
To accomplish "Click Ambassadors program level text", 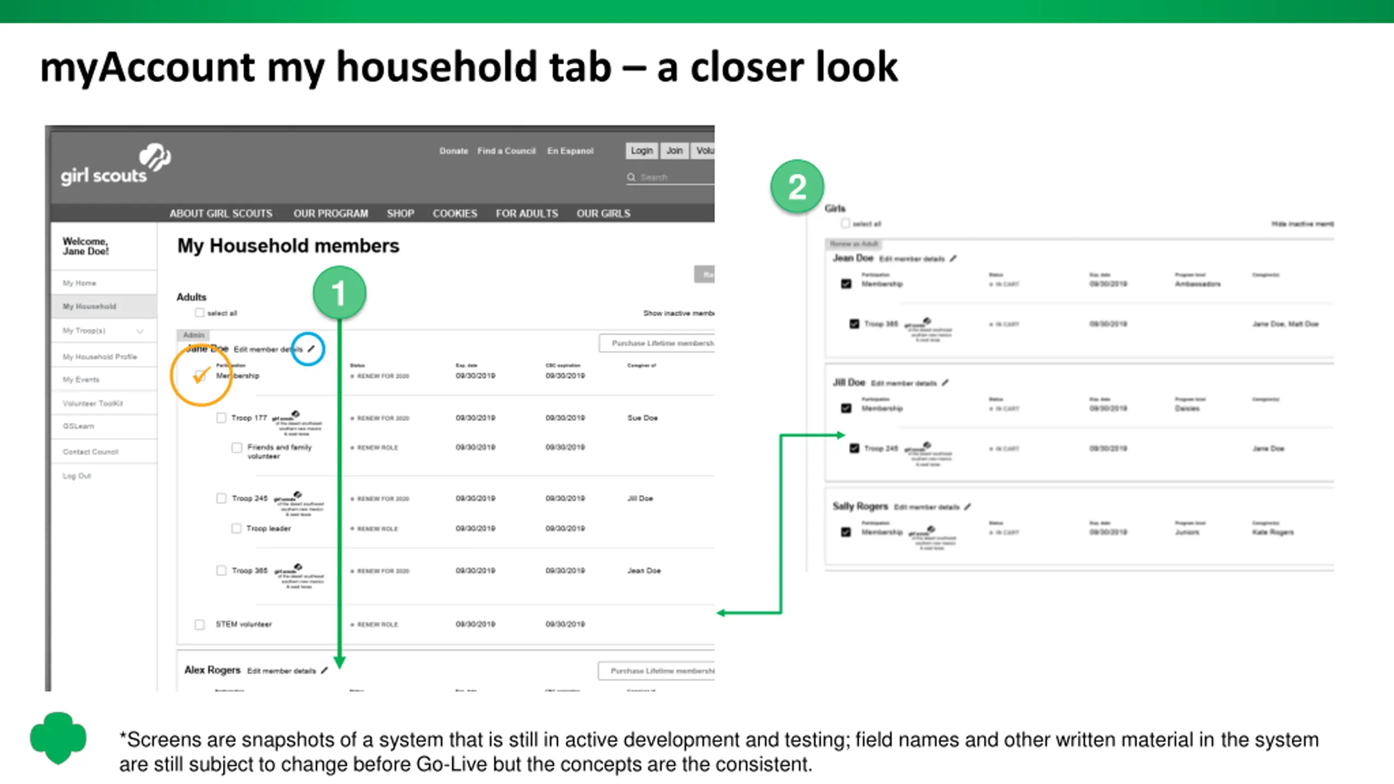I will (1197, 284).
